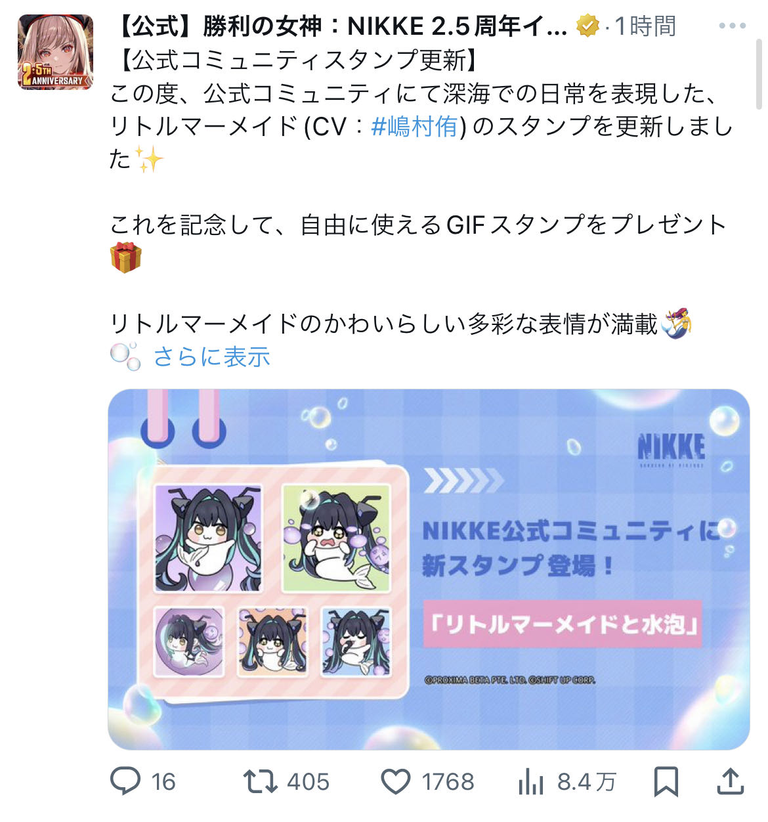View analytics via the bar chart icon

(530, 782)
